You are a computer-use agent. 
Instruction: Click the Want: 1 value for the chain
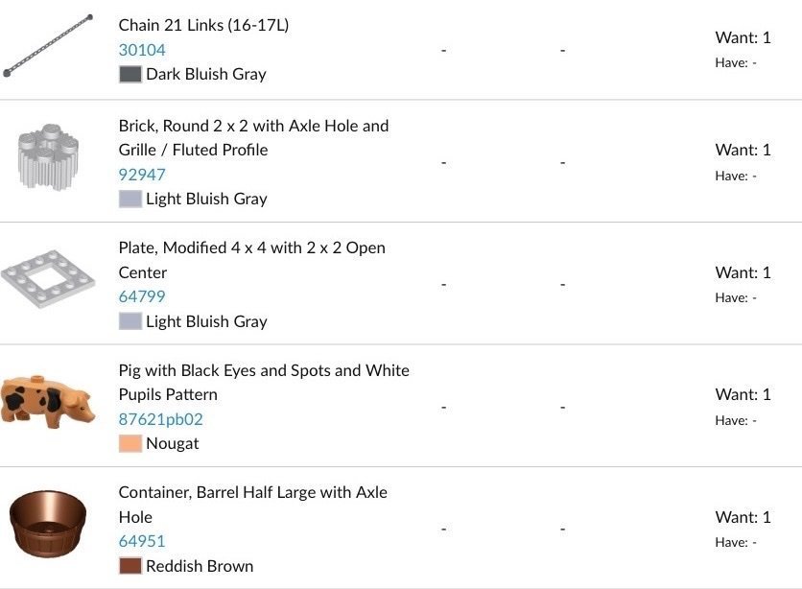743,38
